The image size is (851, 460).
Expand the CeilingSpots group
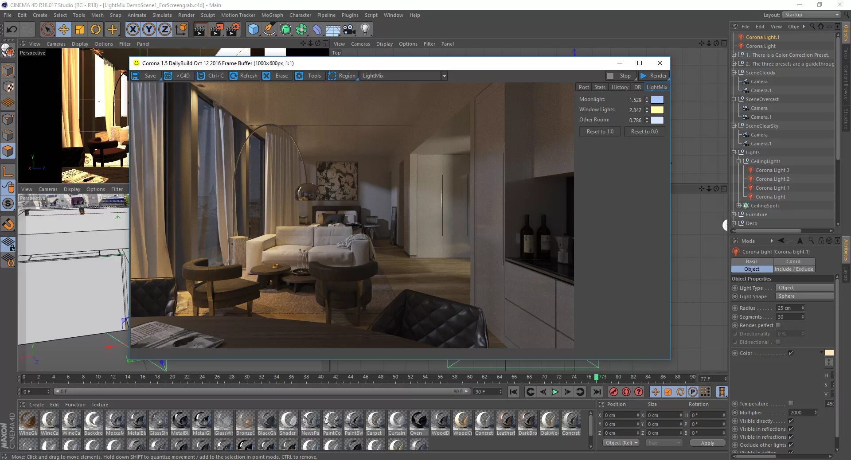pos(738,206)
